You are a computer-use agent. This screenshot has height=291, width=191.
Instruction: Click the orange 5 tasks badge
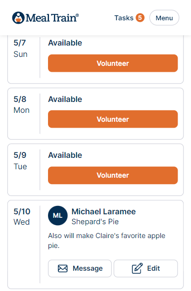pos(140,18)
